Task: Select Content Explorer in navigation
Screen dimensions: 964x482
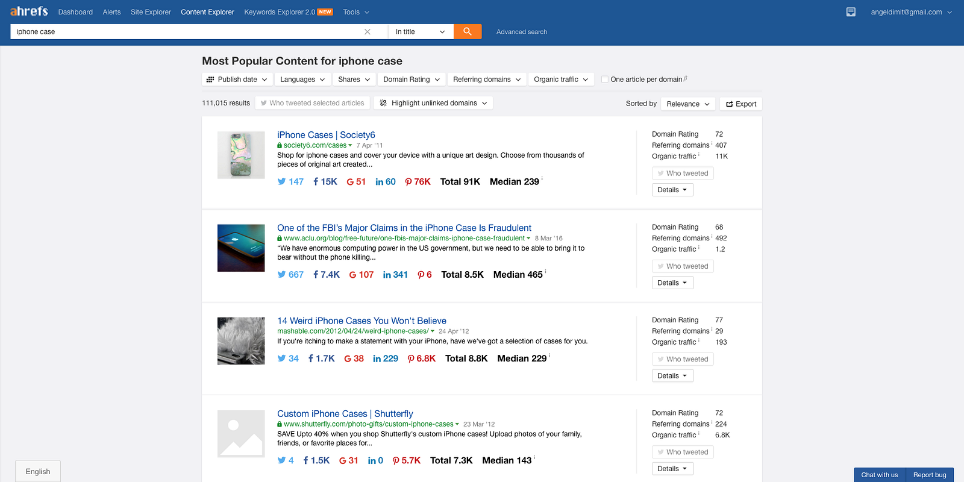Action: 207,12
